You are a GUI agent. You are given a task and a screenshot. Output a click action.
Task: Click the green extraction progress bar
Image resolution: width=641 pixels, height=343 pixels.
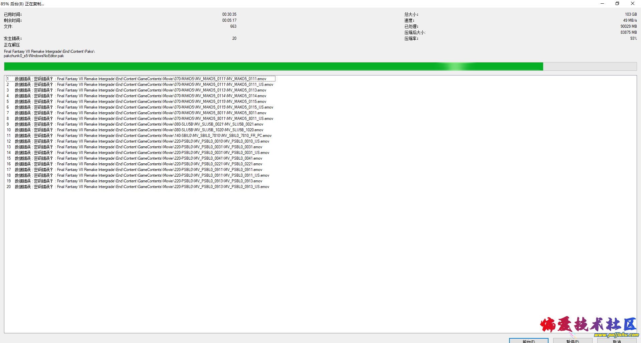[267, 66]
